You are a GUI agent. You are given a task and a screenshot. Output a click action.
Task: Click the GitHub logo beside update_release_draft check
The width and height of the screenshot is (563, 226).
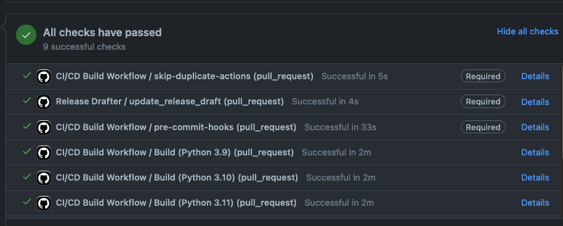44,102
